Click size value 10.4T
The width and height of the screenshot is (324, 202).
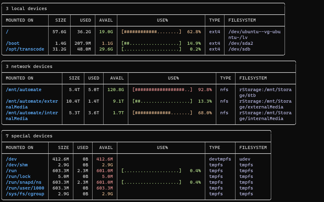coord(73,101)
